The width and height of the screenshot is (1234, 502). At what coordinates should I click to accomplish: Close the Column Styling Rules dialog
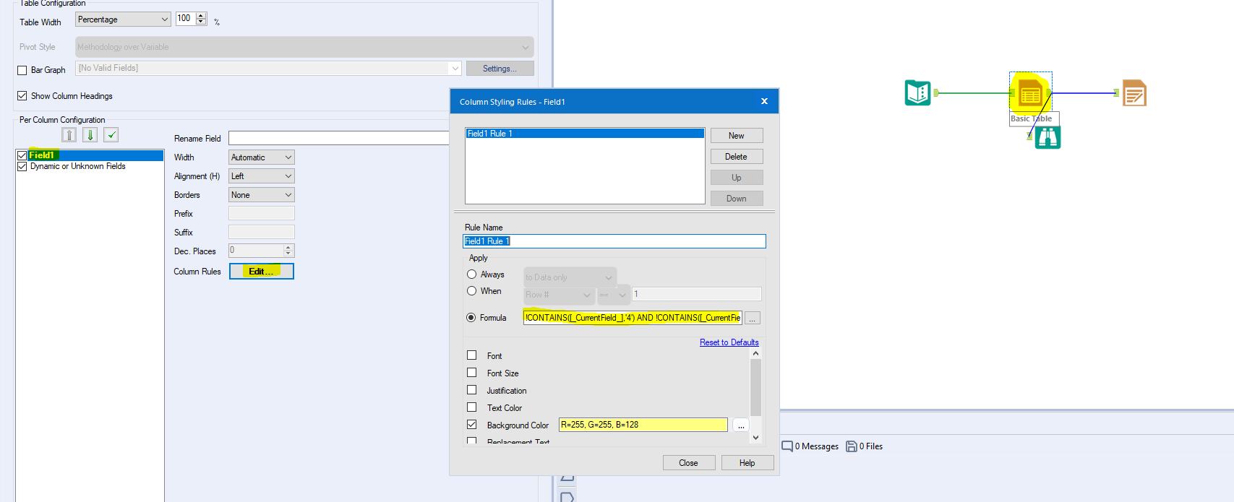764,101
